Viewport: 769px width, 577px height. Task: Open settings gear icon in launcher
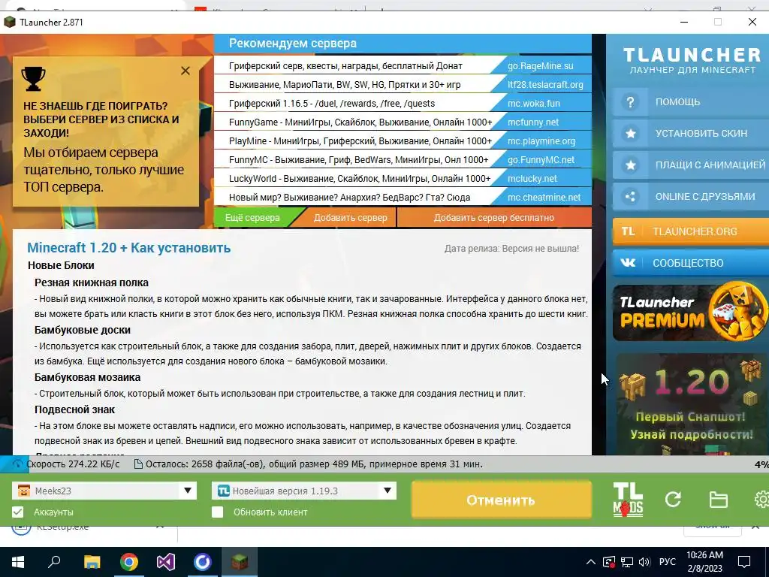tap(761, 500)
